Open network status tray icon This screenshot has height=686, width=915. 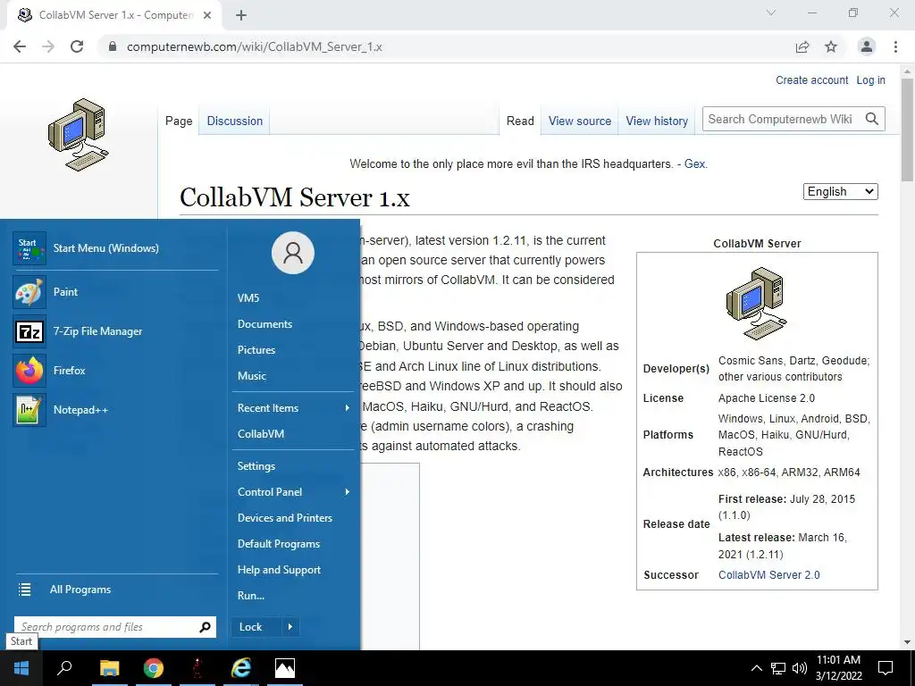(778, 668)
